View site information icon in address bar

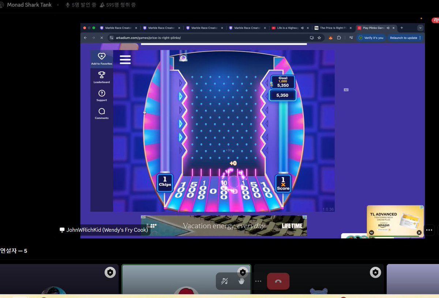(x=112, y=38)
